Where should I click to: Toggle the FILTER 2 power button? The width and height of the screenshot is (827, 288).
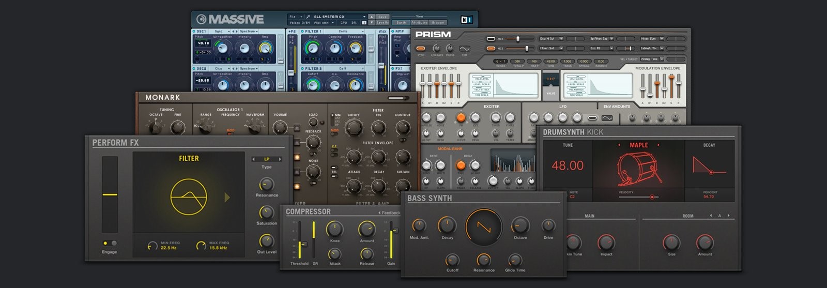tap(303, 68)
